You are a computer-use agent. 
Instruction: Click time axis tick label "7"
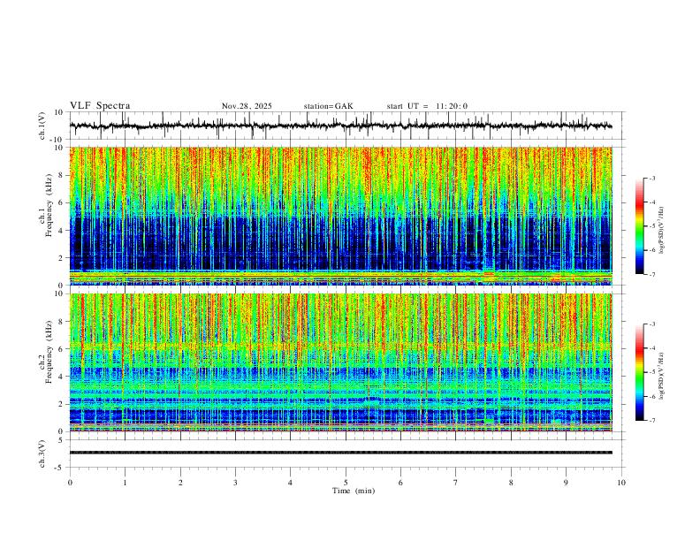[456, 483]
